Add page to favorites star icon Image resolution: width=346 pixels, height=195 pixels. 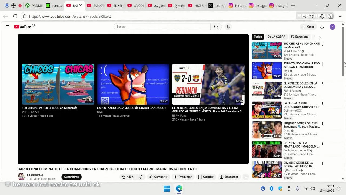point(311,16)
